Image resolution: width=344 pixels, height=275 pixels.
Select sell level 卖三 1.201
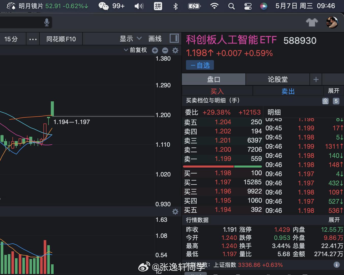click(223, 140)
